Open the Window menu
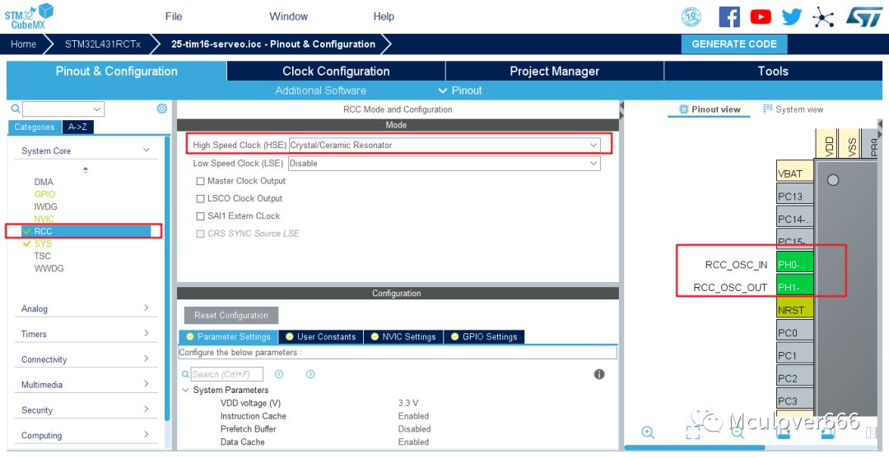The height and width of the screenshot is (458, 889). 289,16
